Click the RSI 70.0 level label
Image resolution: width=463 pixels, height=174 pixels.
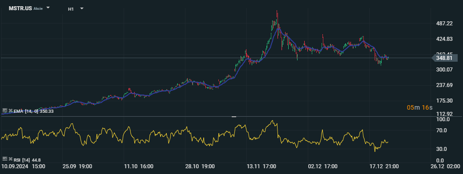443,130
